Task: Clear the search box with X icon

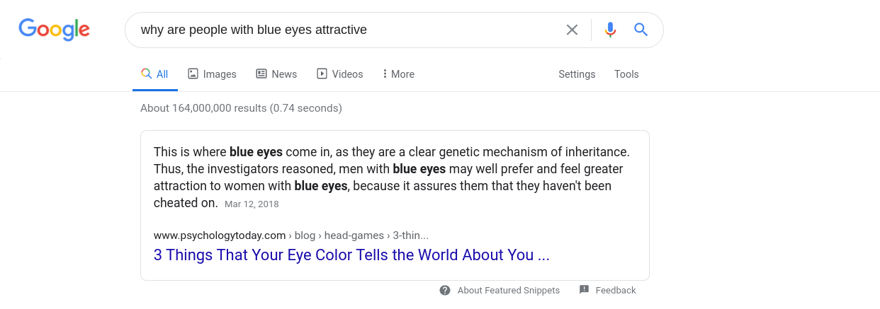Action: (x=572, y=30)
